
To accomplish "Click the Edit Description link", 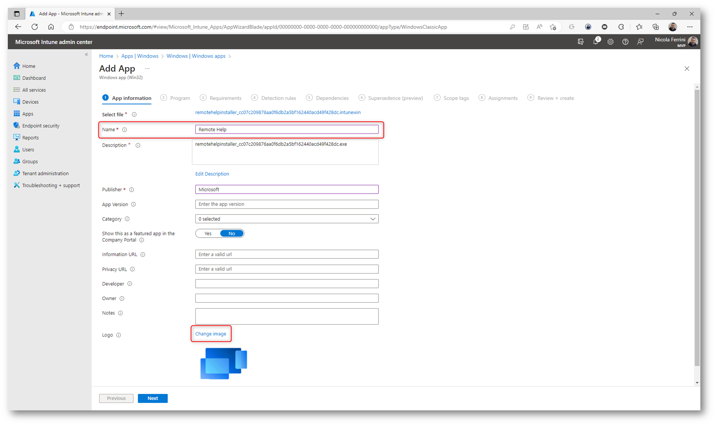I will [x=212, y=174].
